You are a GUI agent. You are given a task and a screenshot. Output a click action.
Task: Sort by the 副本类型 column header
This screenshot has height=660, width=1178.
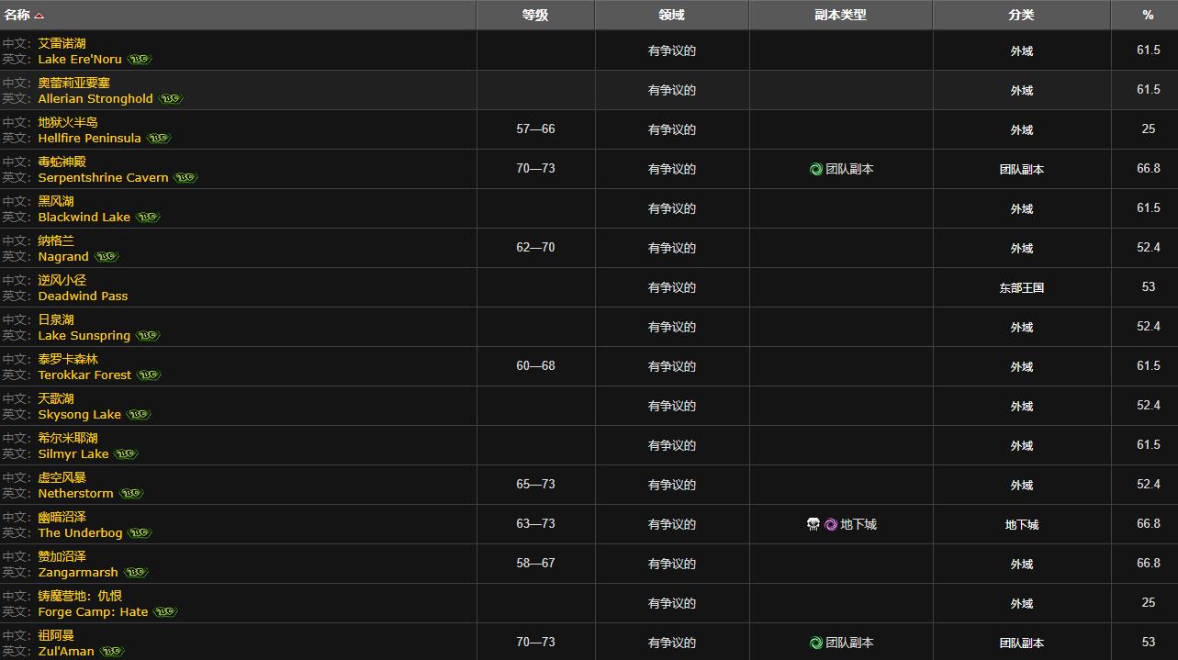point(840,16)
